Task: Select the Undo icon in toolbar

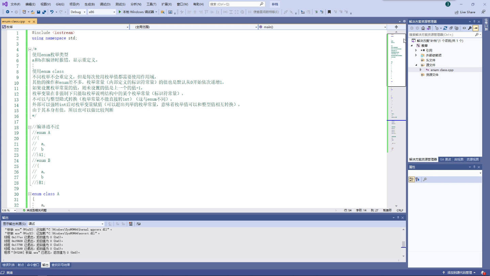Action: [51, 12]
